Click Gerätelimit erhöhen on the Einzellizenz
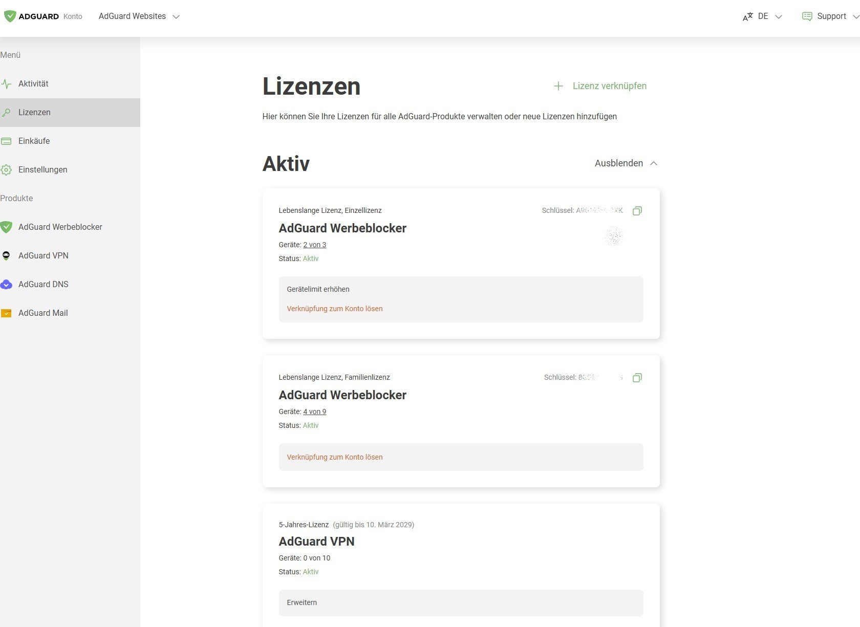Image resolution: width=860 pixels, height=627 pixels. [318, 289]
